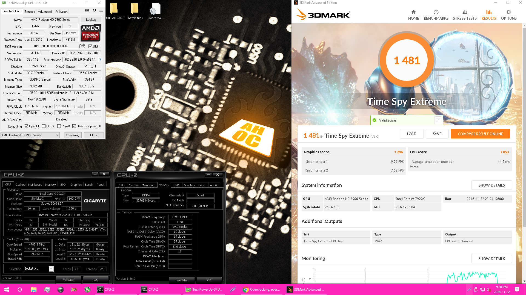The height and width of the screenshot is (295, 526).
Task: Click the Bus Interface question mark icon
Action: [100, 60]
